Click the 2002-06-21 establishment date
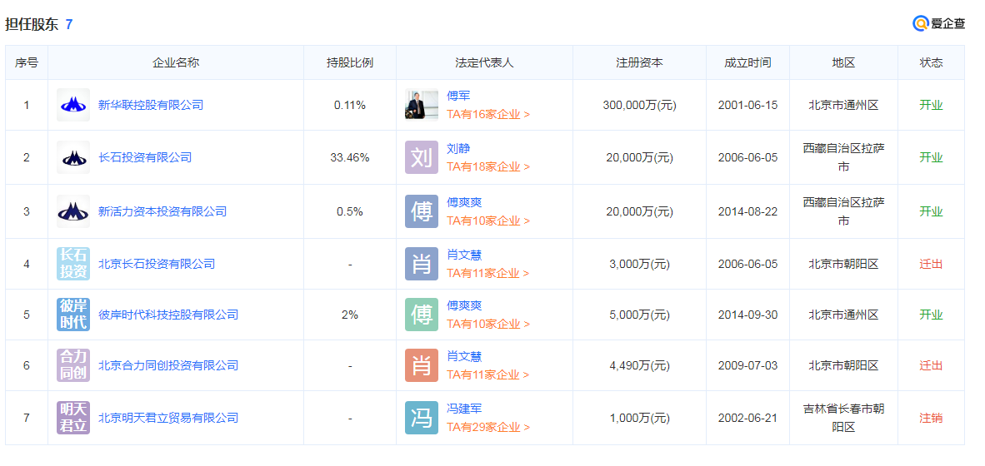Viewport: 985px width, 466px height. [x=747, y=419]
